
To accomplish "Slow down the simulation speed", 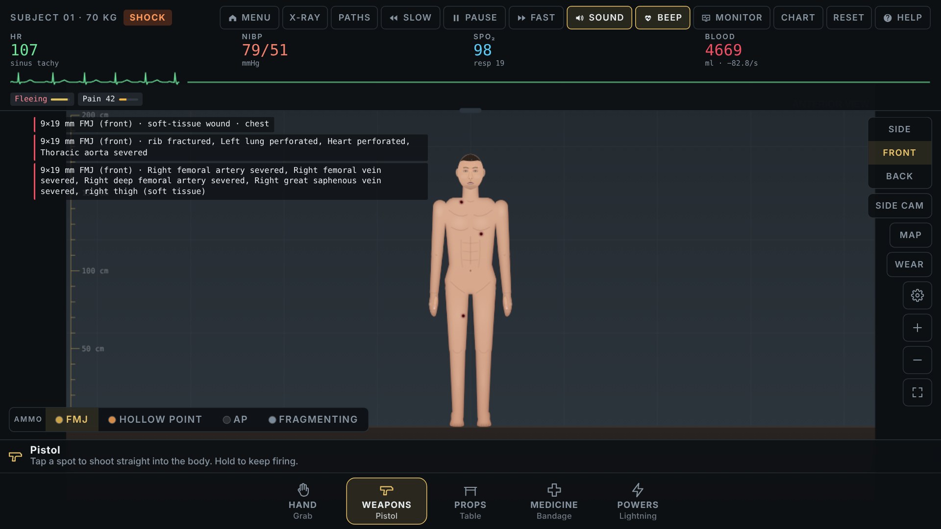I will (x=410, y=18).
